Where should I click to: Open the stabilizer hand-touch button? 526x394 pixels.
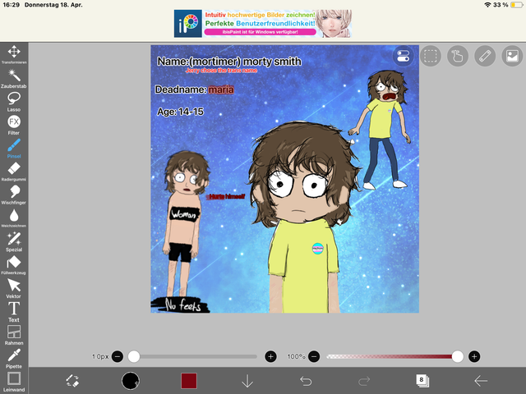click(x=458, y=56)
